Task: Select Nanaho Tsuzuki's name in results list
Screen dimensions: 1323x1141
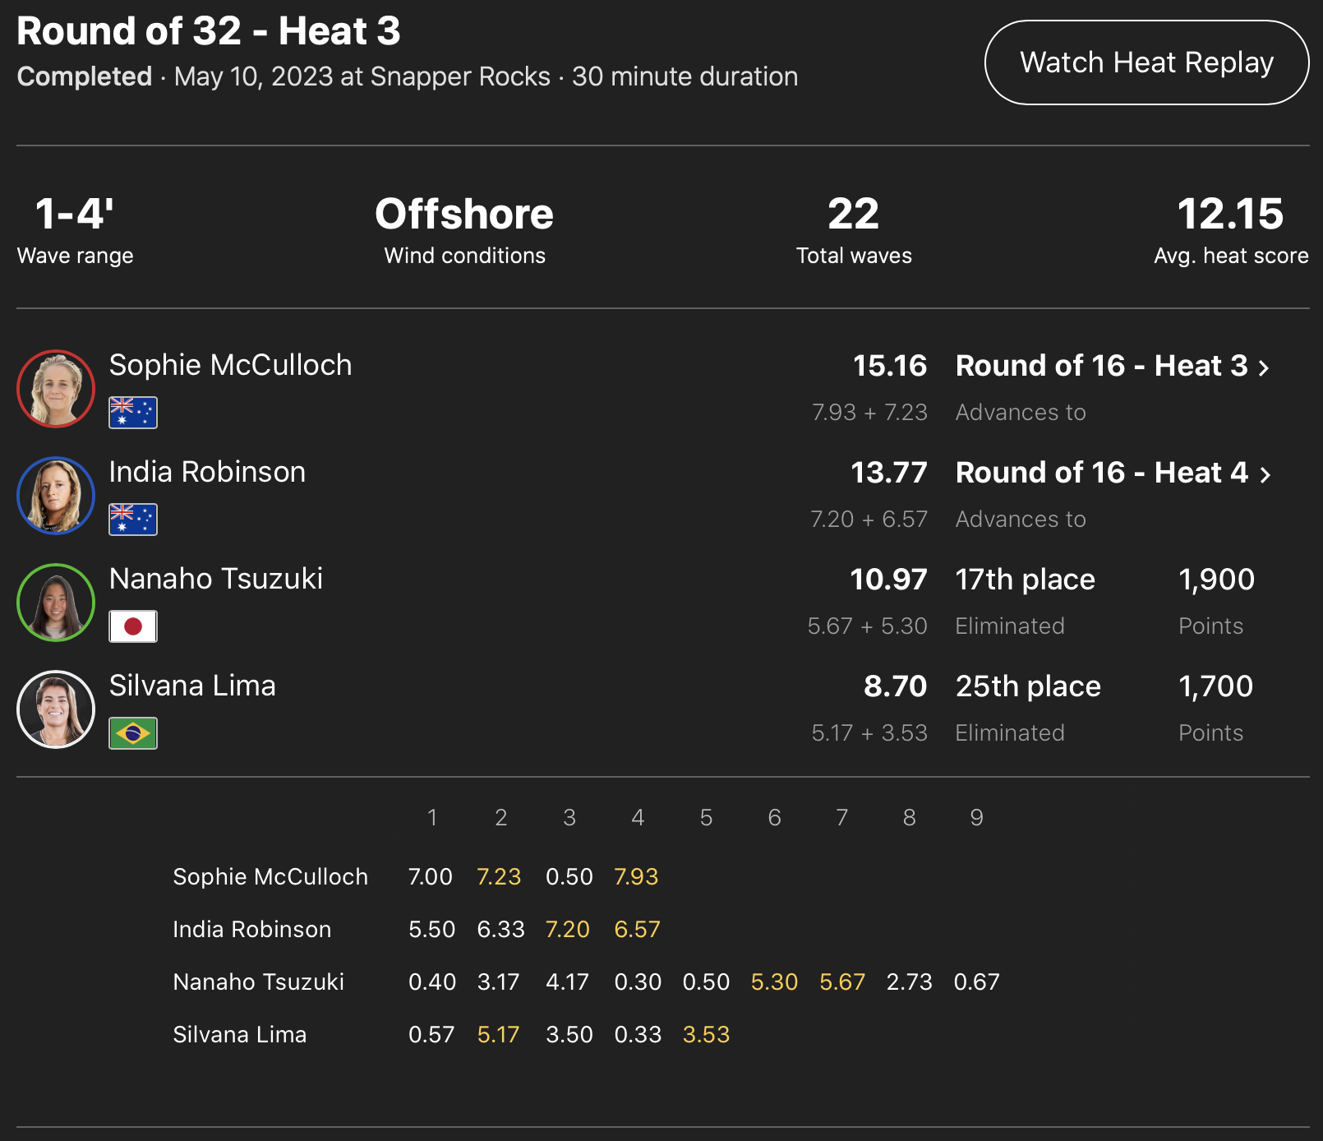Action: pos(216,579)
